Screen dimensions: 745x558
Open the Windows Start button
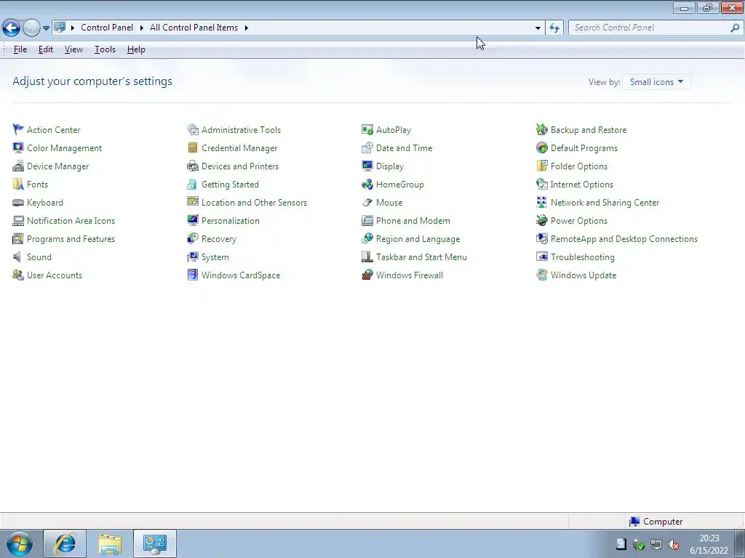point(20,543)
